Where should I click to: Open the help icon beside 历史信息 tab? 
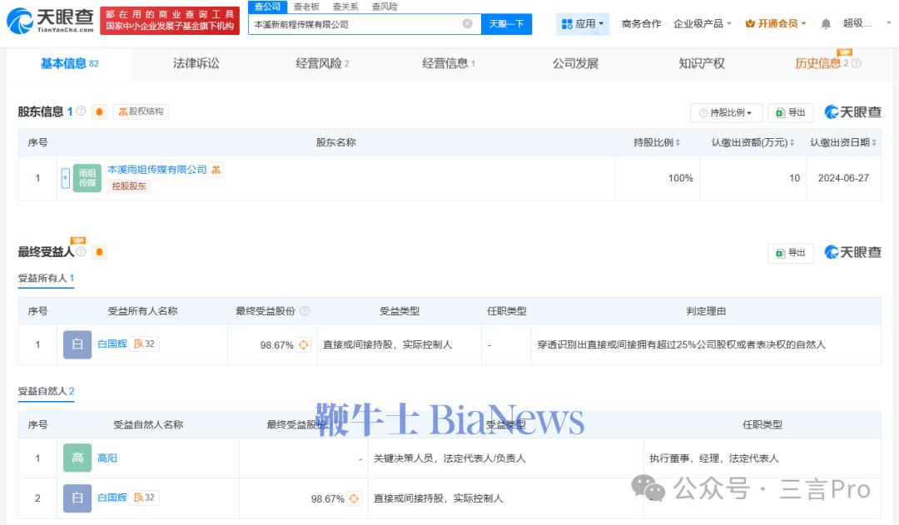[x=857, y=63]
